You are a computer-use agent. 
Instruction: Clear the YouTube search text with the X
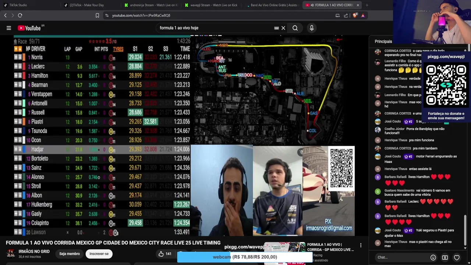click(x=283, y=28)
